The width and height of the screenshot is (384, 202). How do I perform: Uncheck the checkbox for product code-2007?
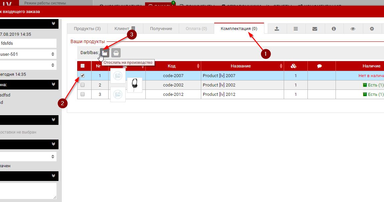pyautogui.click(x=83, y=76)
